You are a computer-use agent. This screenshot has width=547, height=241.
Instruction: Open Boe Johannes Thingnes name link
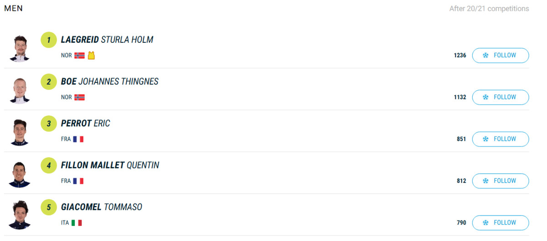(x=110, y=82)
